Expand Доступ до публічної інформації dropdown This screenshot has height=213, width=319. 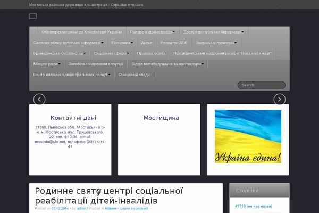pos(213,32)
